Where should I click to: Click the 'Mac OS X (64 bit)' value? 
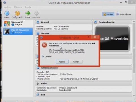click(x=61, y=29)
